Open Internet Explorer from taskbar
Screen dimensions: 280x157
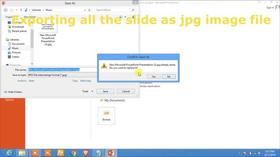point(9,153)
